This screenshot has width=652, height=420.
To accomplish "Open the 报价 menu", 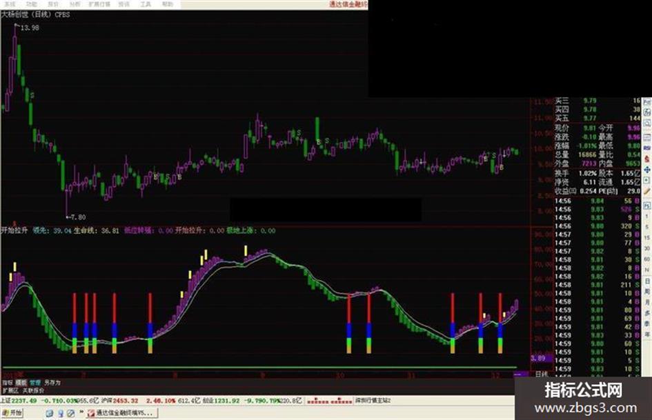I will 53,4.
